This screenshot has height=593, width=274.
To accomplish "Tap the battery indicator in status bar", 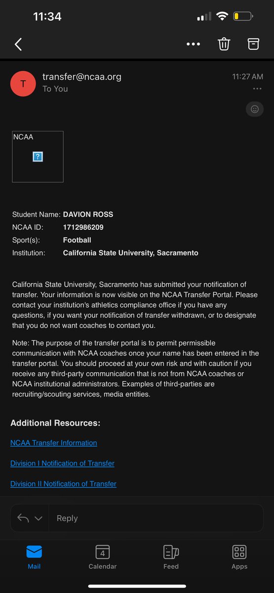I will point(243,16).
